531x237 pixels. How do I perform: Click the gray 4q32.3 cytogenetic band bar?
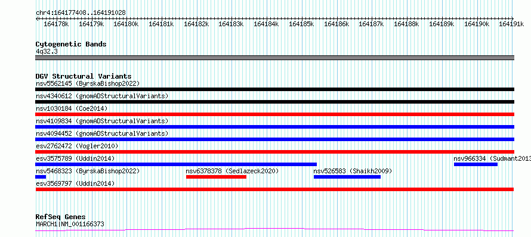pyautogui.click(x=274, y=58)
